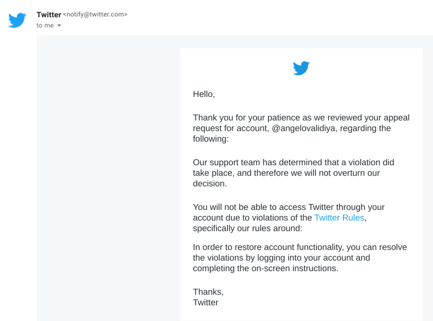Click the Twitter bird logo in email body
433x321 pixels.
coord(301,68)
